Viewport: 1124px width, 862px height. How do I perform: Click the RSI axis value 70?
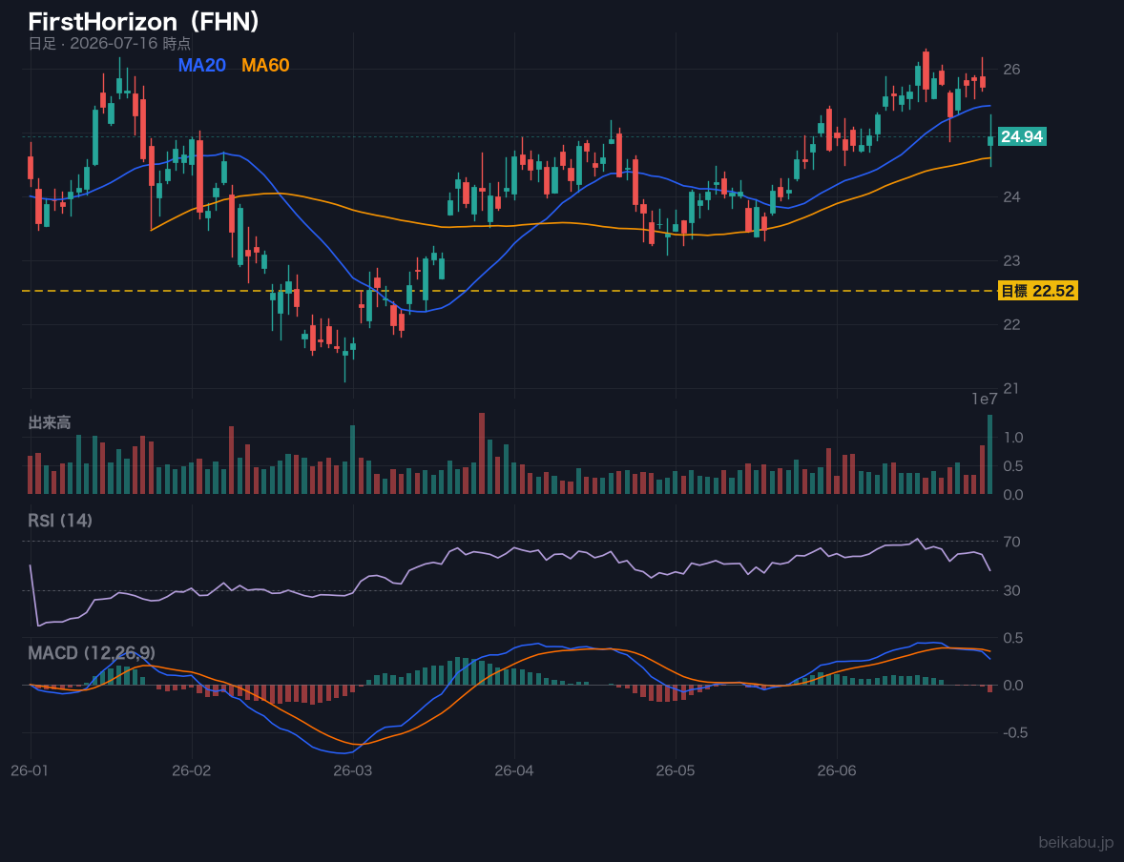[1011, 542]
